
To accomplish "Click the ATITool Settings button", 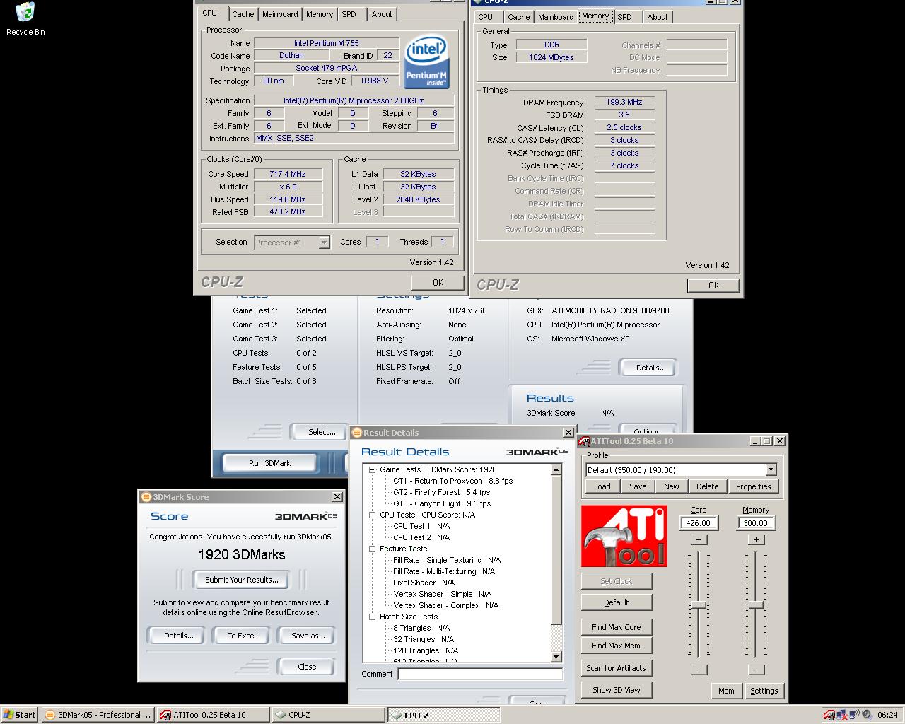I will click(x=764, y=691).
